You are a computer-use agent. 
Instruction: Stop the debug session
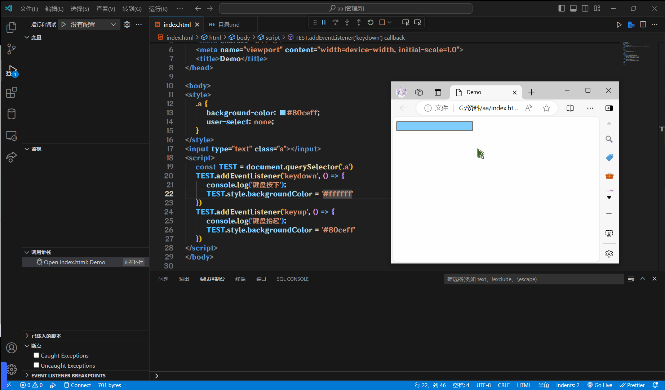click(382, 22)
